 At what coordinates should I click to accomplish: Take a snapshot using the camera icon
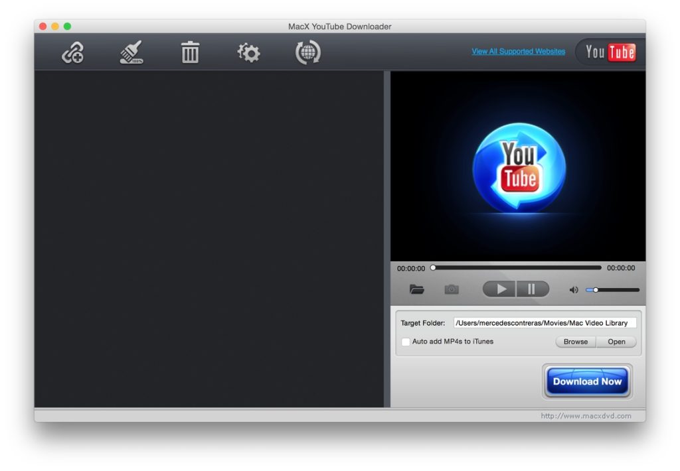[x=452, y=289]
